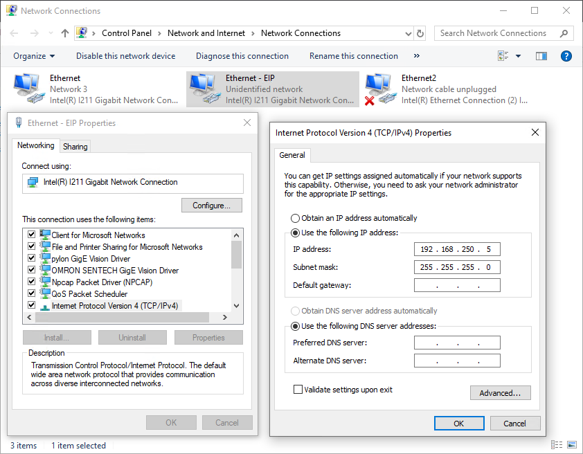
Task: Click the Advanced... button
Action: click(x=500, y=393)
